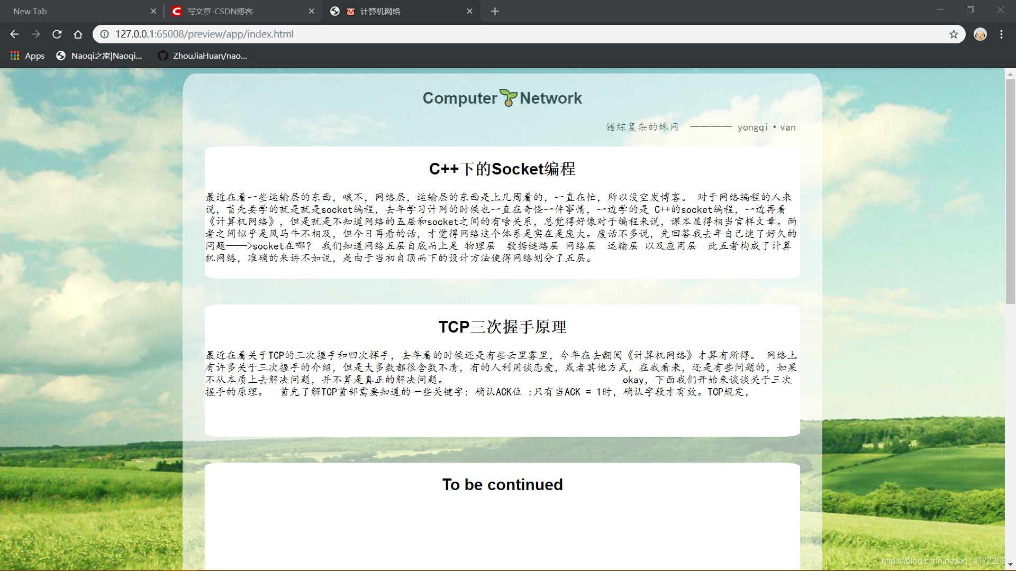Image resolution: width=1016 pixels, height=571 pixels.
Task: Click the Computer Network page title
Action: [502, 98]
